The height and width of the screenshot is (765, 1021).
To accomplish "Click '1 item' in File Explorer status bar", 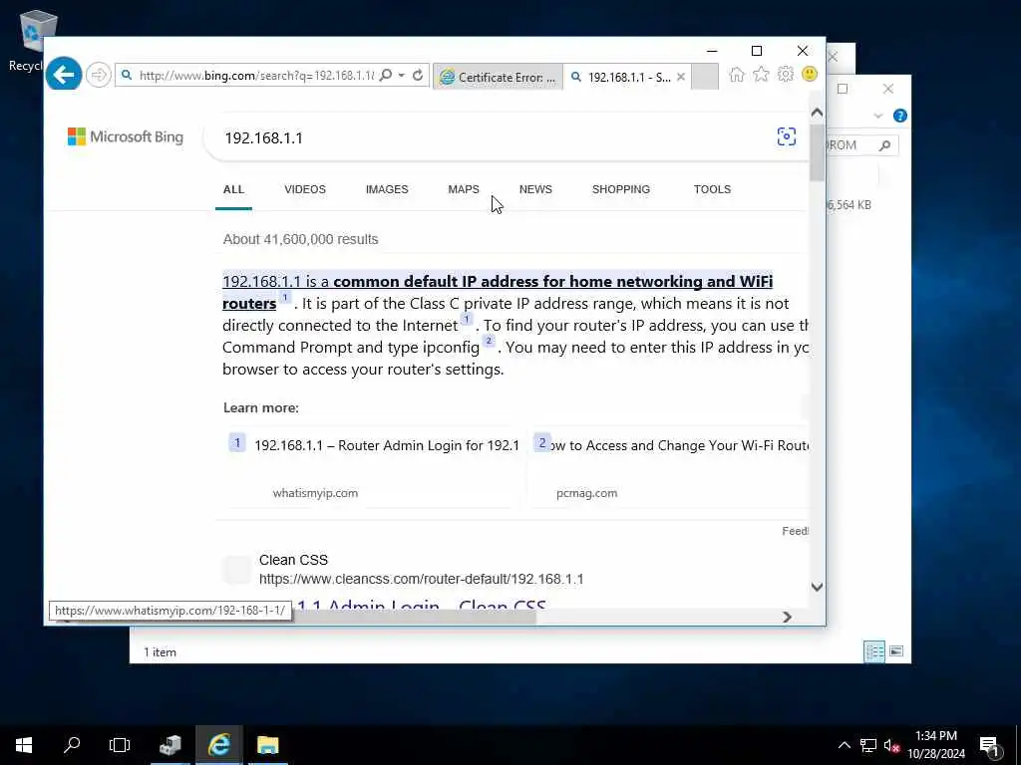I will tap(160, 652).
